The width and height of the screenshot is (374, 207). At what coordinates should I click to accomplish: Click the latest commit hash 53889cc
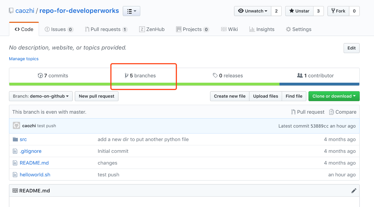coord(319,126)
